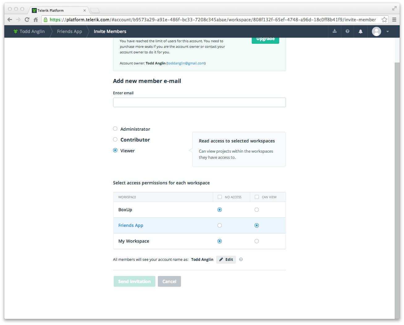Click the BoxUp workspace name
Screen dimensions: 404x325
[125, 210]
